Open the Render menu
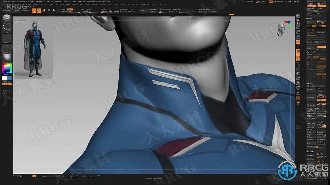 [x=103, y=4]
